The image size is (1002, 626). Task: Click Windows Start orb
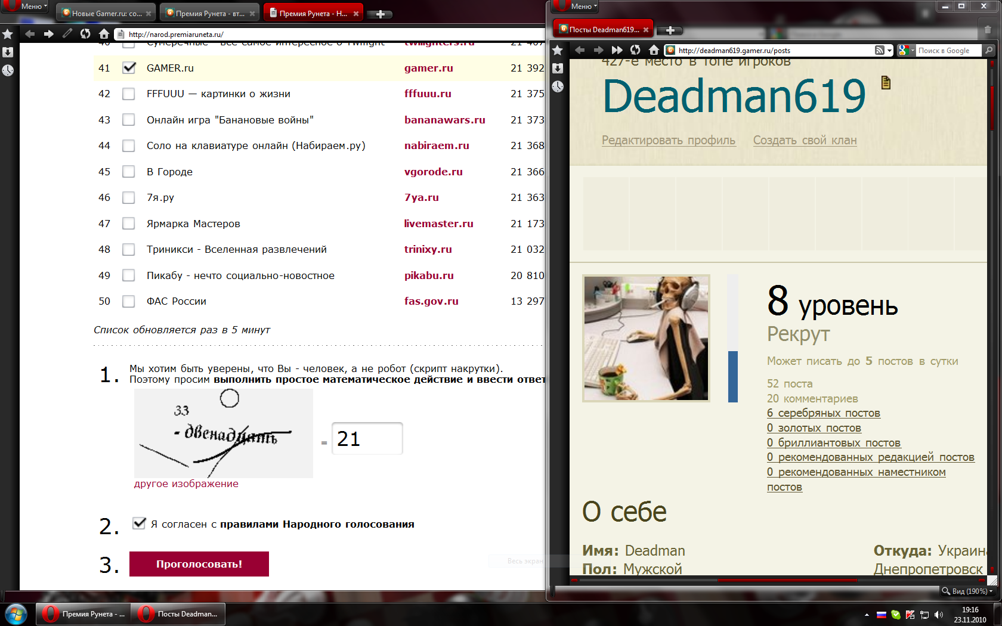click(x=16, y=614)
